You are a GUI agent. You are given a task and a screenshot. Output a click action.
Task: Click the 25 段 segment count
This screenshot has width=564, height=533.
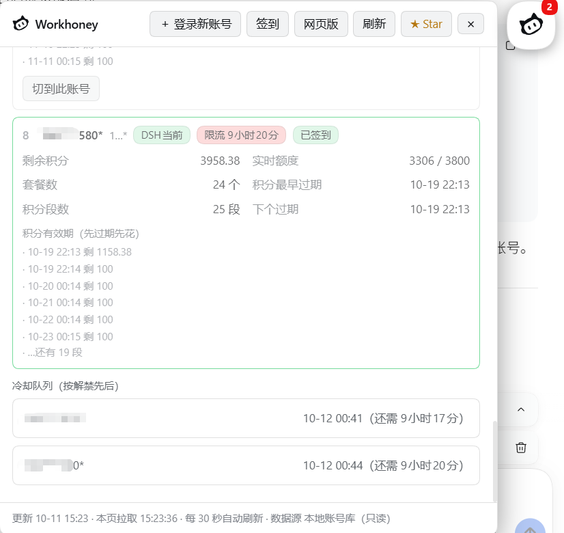coord(226,210)
